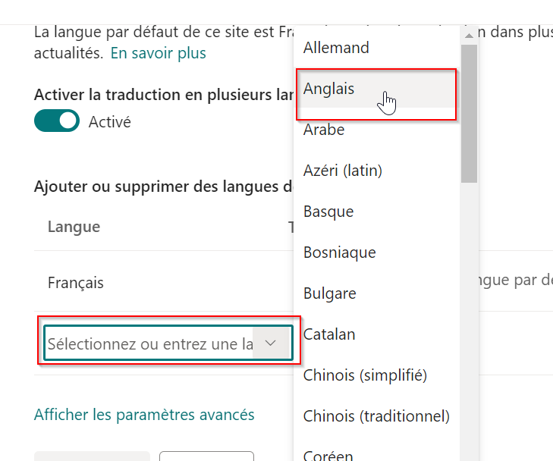Toggle the multilingual translation switch
Image resolution: width=553 pixels, height=461 pixels.
coord(57,121)
